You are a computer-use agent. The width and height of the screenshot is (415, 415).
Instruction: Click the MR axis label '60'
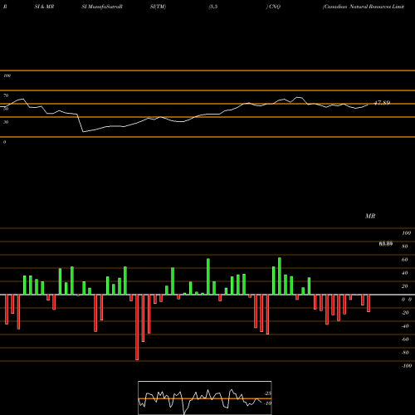405,260
